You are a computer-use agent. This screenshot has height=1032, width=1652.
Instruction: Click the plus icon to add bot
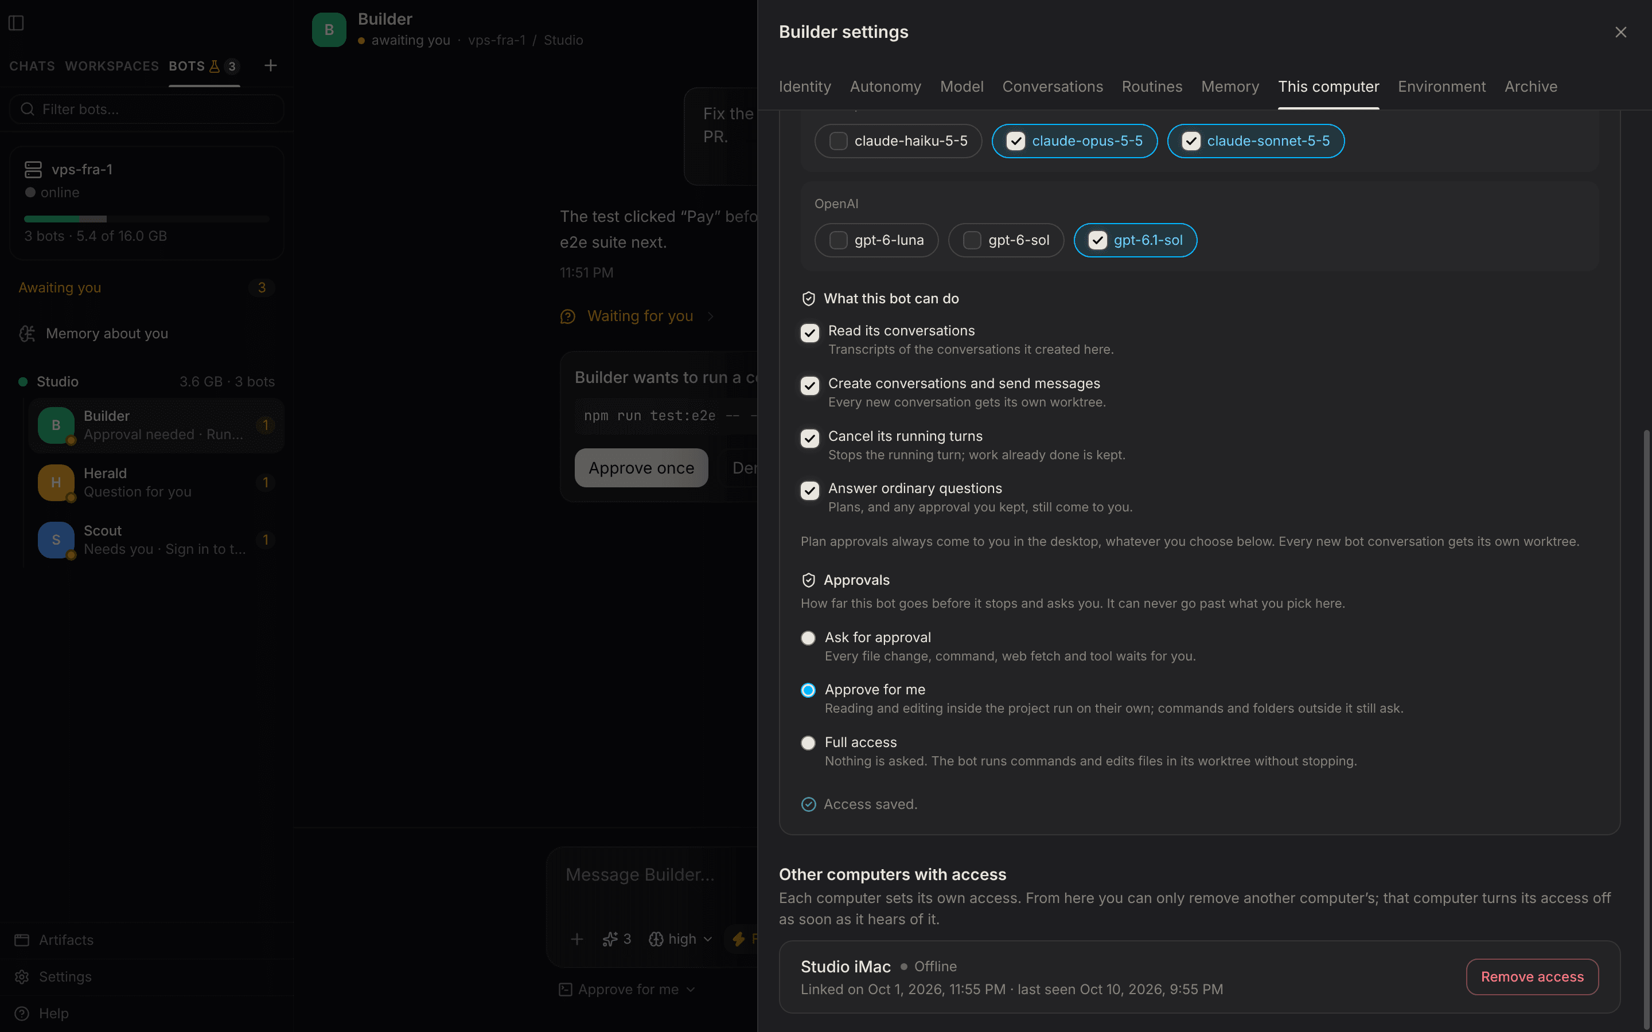270,65
